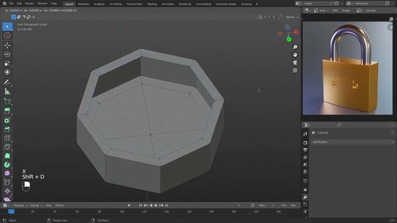Open the Blender logo menu
The width and height of the screenshot is (397, 223).
(x=4, y=4)
